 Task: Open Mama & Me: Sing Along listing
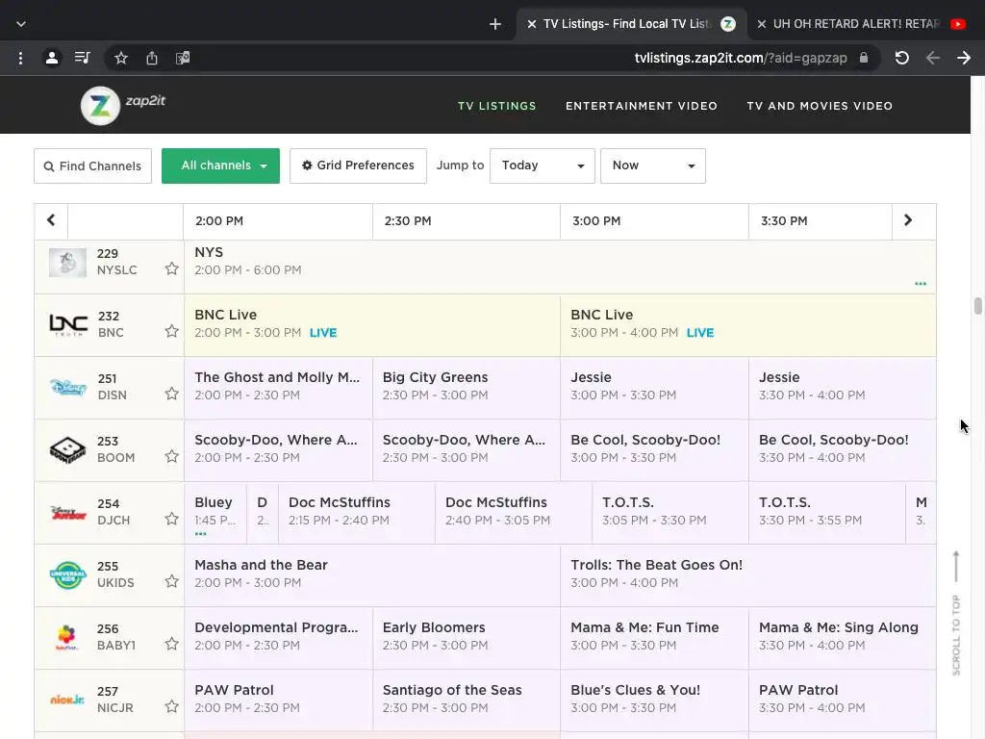tap(842, 637)
